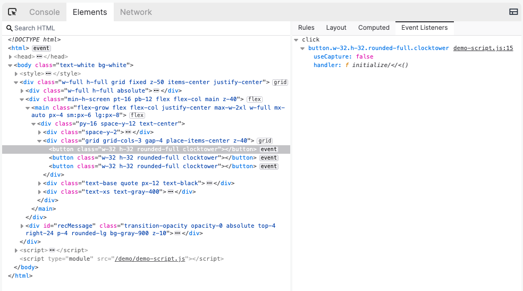This screenshot has height=291, width=523.
Task: Click event badge on second clocktower button
Action: click(269, 158)
